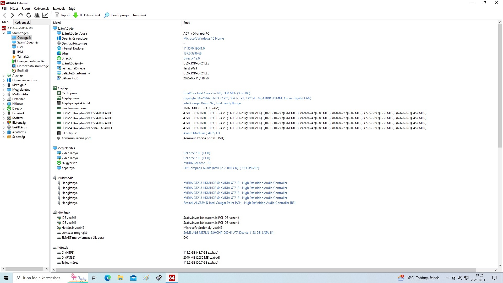Open DualCore Intel Core i3-2120 link
Image resolution: width=503 pixels, height=283 pixels.
tap(217, 93)
